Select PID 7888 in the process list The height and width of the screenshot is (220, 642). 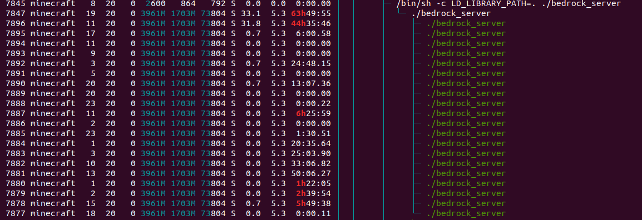point(16,103)
